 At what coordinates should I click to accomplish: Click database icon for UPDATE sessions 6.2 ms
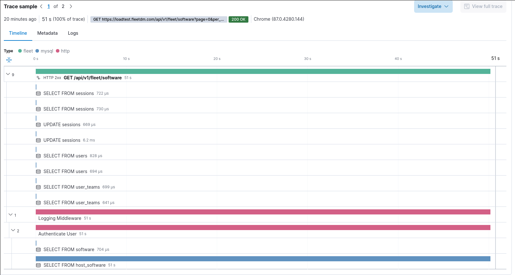point(38,141)
